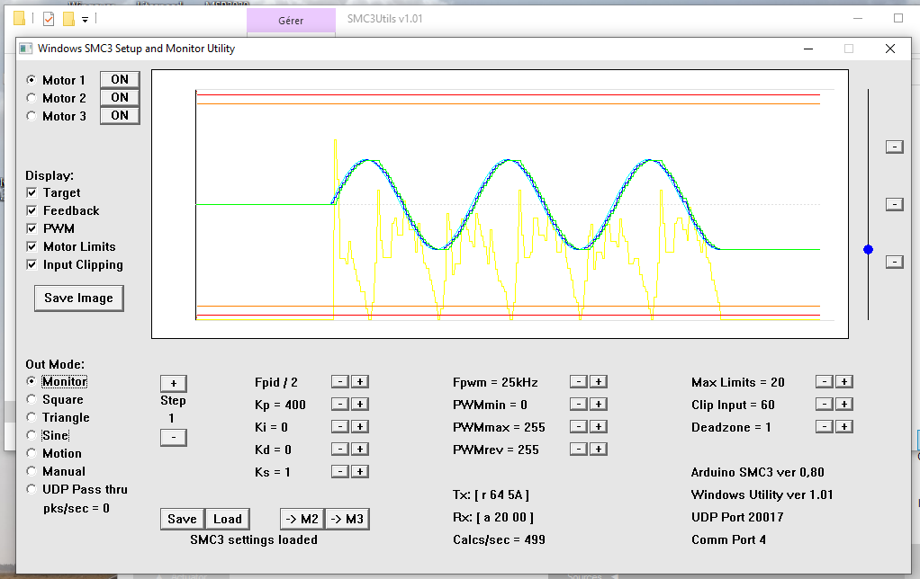The width and height of the screenshot is (920, 579).
Task: Switch output mode to UDP Pass thru
Action: pos(32,489)
